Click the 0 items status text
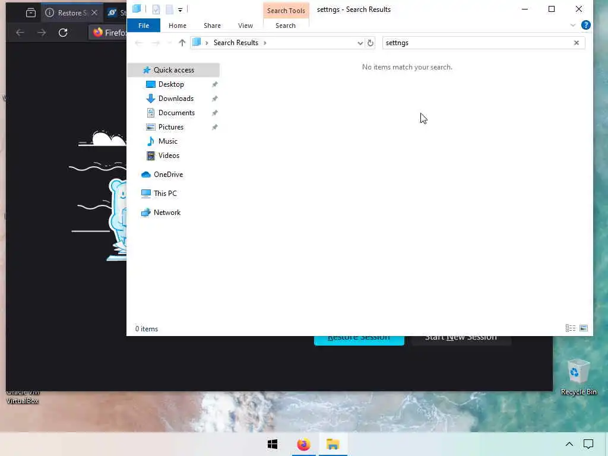This screenshot has height=456, width=608. point(147,329)
